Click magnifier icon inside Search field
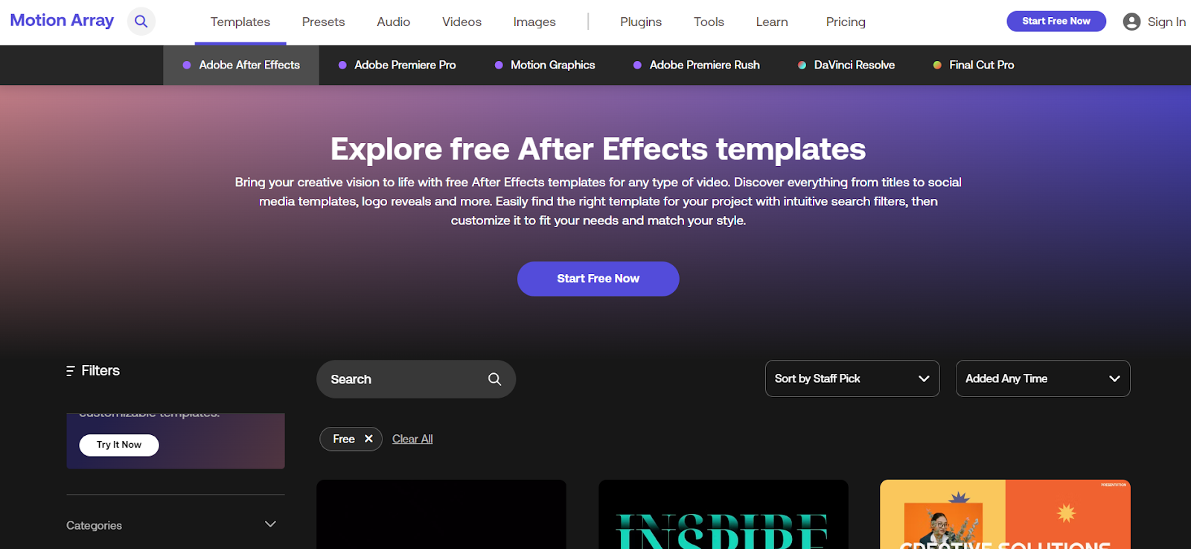1191x549 pixels. (x=494, y=379)
